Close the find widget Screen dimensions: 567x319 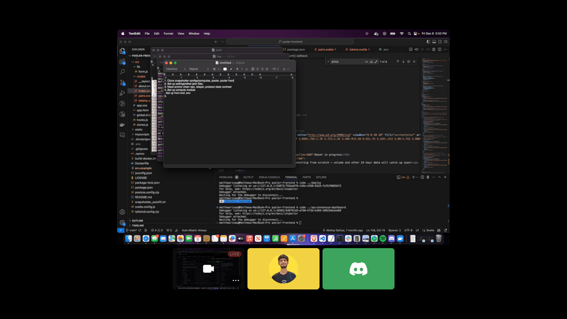pyautogui.click(x=414, y=61)
